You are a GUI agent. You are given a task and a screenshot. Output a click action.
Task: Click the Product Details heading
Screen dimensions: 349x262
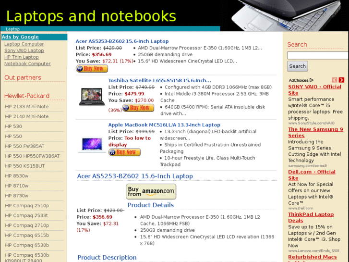[x=151, y=205]
